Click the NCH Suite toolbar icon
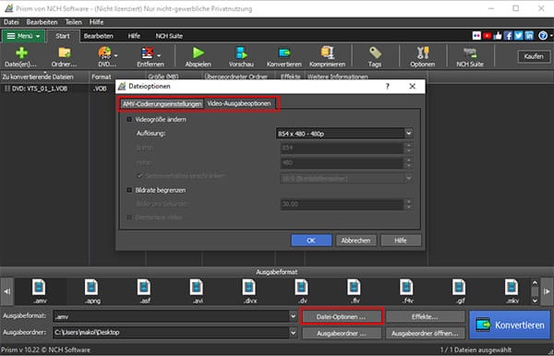554x356 pixels. tap(470, 53)
